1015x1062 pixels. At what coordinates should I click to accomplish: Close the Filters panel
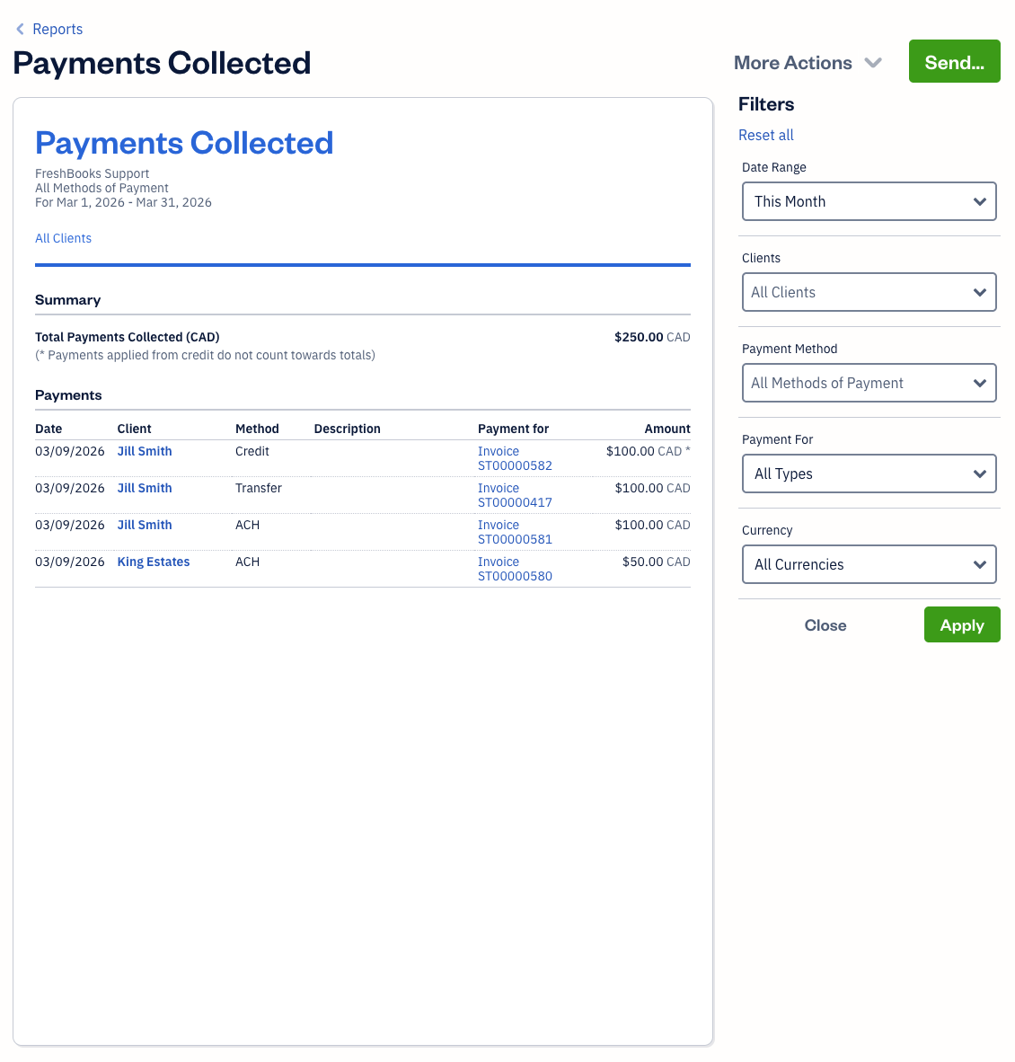[825, 624]
